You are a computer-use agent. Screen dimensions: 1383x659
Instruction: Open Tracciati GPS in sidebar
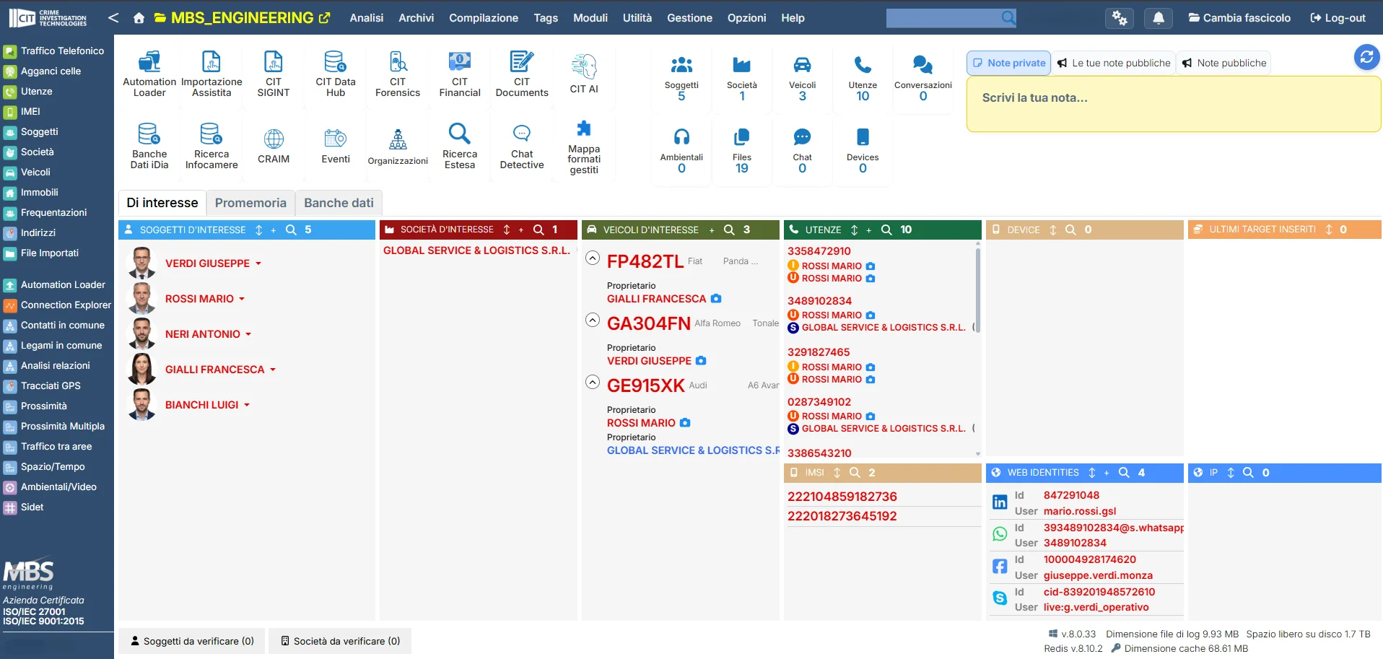[x=51, y=386]
